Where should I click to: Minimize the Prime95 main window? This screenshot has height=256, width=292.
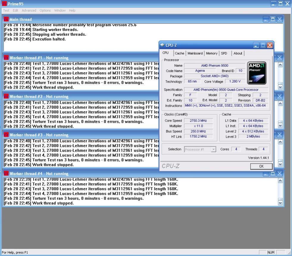(273, 4)
